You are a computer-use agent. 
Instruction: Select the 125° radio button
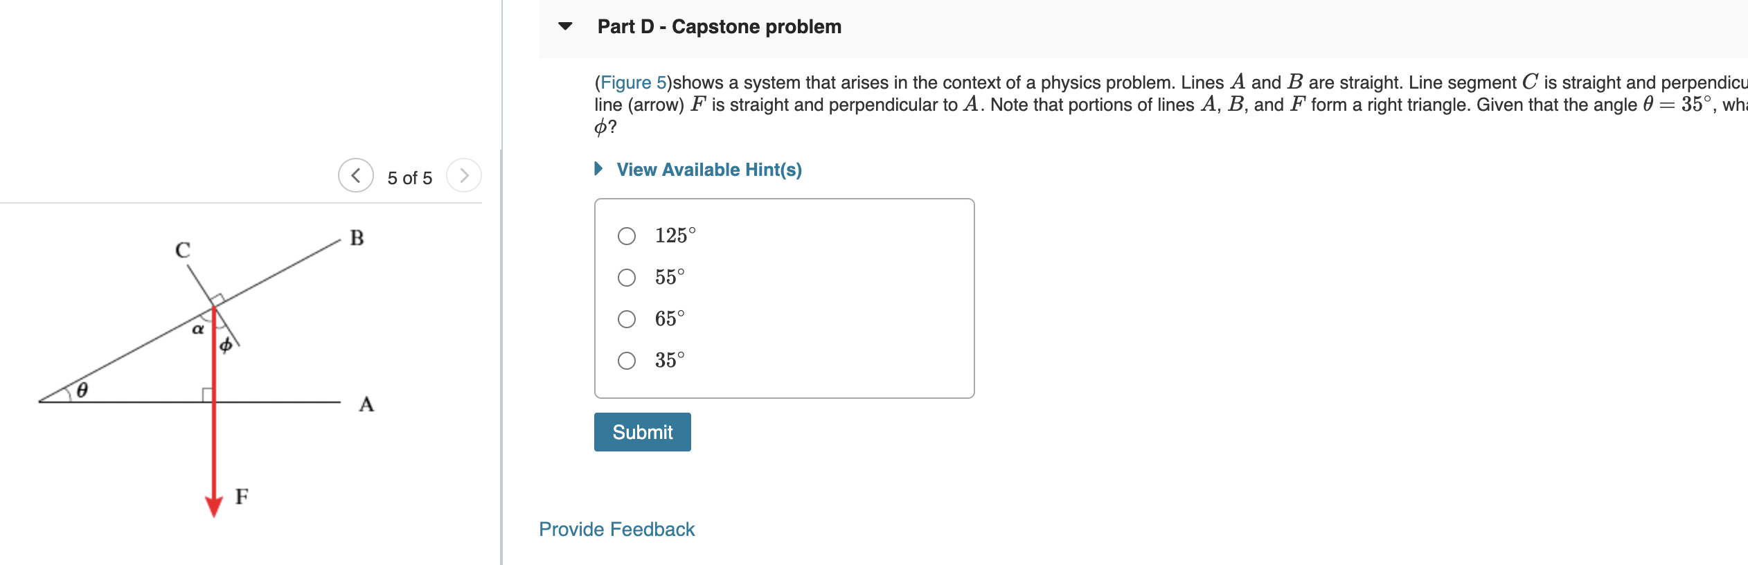tap(625, 235)
